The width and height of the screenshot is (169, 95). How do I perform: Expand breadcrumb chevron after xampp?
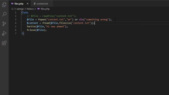point(25,9)
